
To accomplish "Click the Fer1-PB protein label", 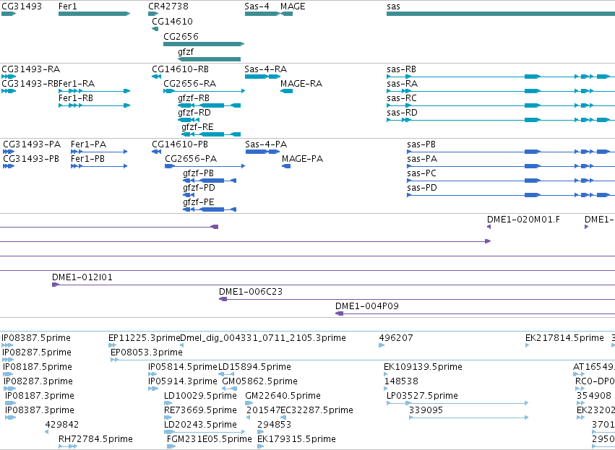I will [x=88, y=159].
